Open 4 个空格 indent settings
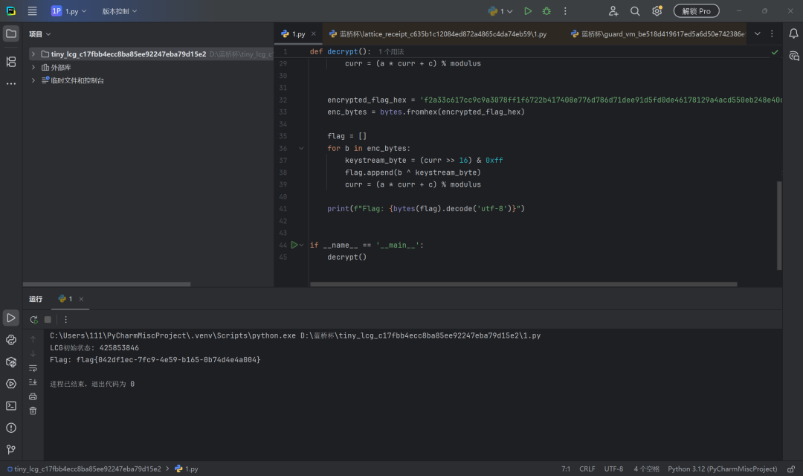803x476 pixels. [x=646, y=469]
